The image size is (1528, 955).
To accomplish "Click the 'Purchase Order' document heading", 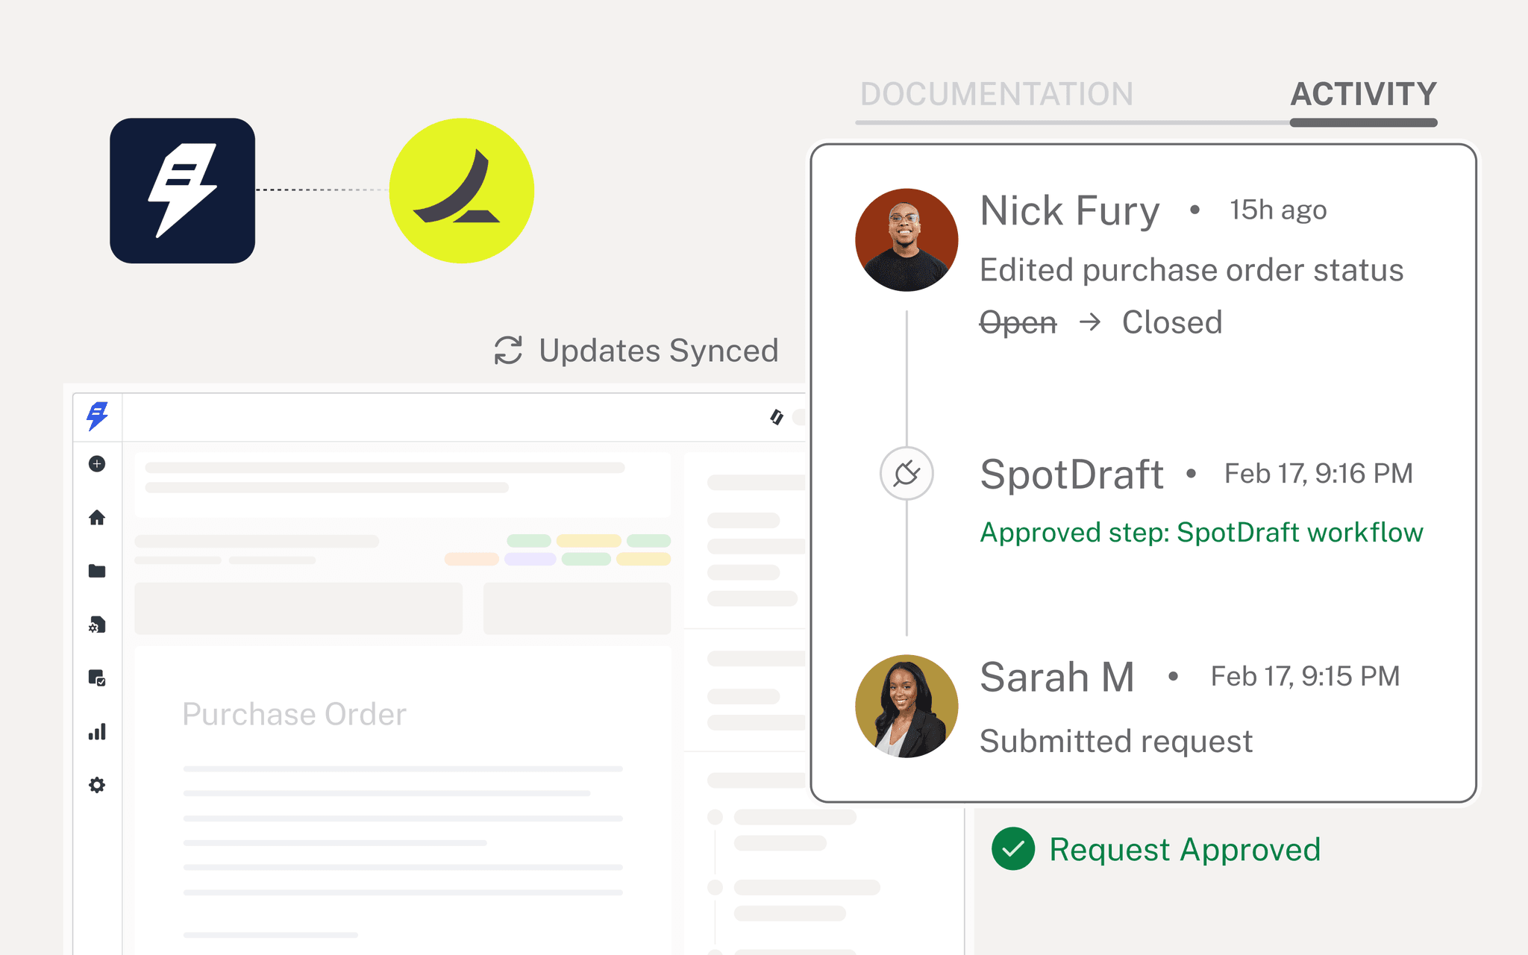I will point(294,714).
